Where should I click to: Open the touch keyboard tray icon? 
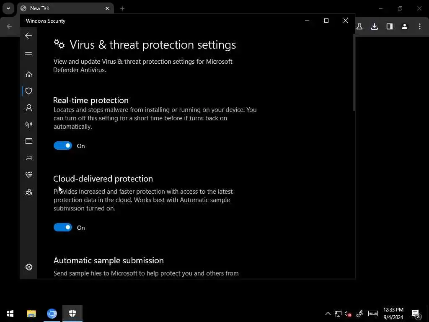pyautogui.click(x=373, y=314)
